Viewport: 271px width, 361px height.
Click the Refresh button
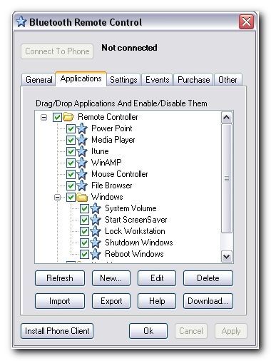(x=60, y=278)
